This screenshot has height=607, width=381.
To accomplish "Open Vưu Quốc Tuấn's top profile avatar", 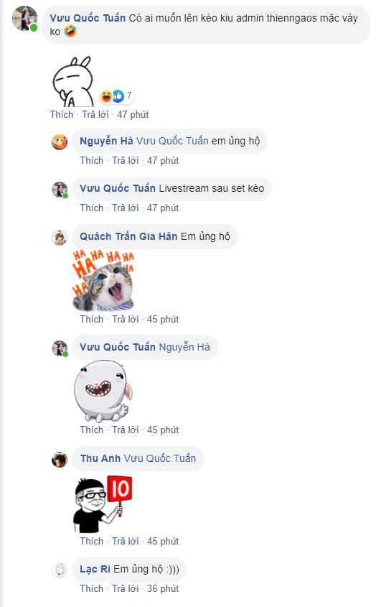I will pos(25,19).
